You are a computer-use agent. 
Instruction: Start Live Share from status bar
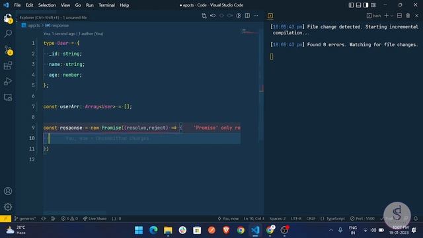point(95,219)
